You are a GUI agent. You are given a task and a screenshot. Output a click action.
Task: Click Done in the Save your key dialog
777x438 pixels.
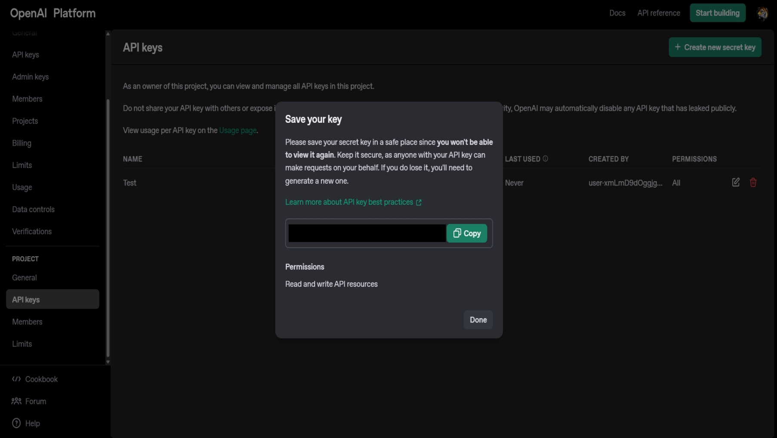[x=478, y=320]
